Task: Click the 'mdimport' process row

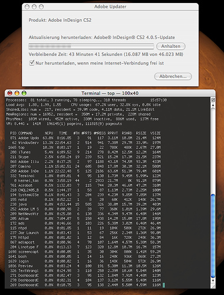Action: [x=85, y=242]
